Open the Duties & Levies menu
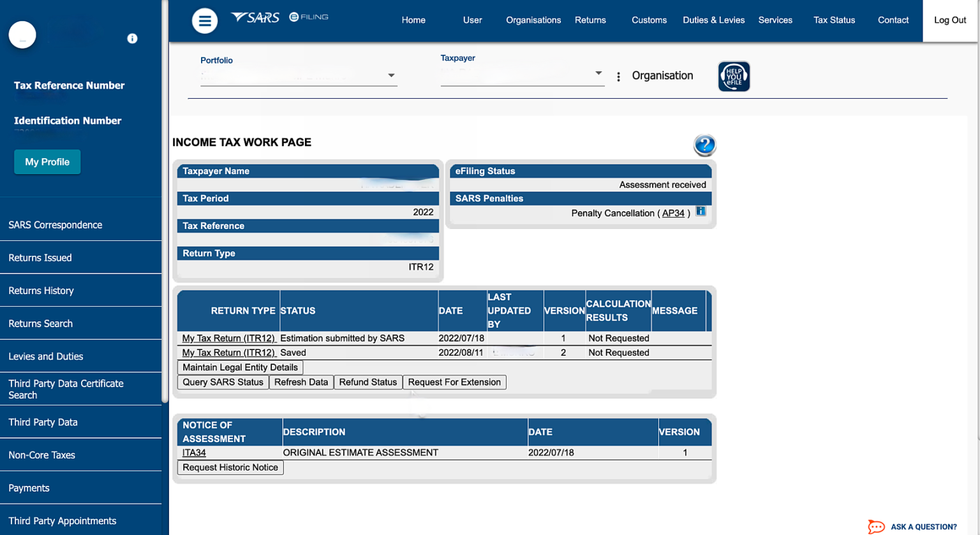The image size is (980, 535). pos(713,20)
